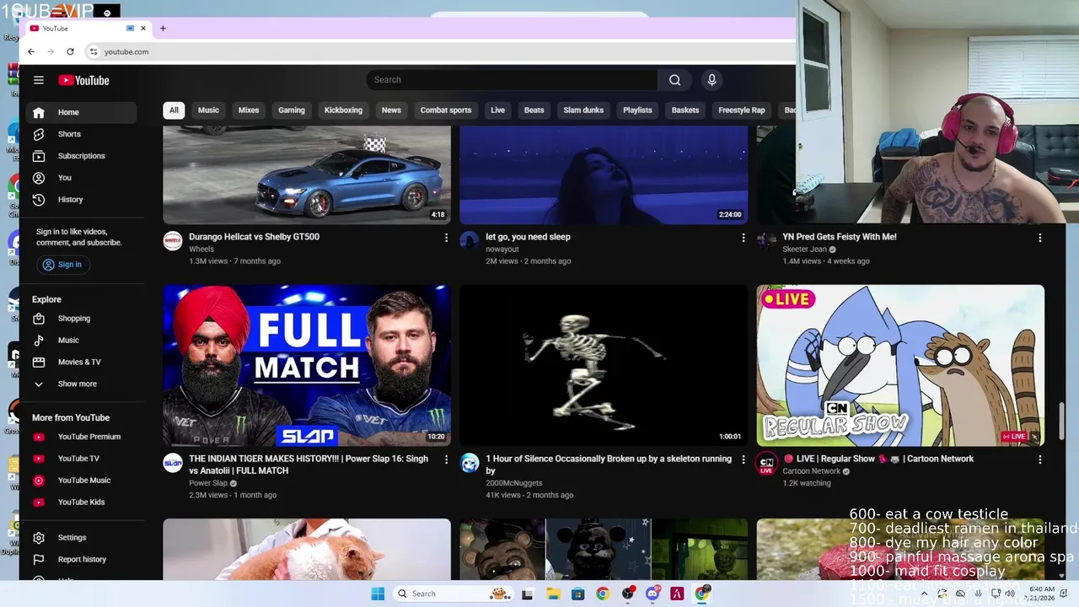This screenshot has height=607, width=1079.
Task: Open Home in the sidebar
Action: coord(81,112)
